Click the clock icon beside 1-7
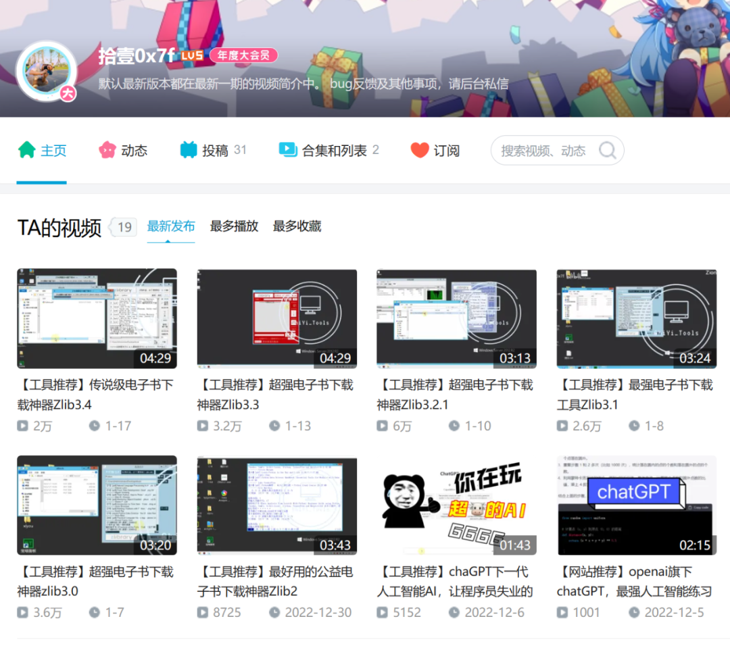This screenshot has height=646, width=730. click(95, 612)
